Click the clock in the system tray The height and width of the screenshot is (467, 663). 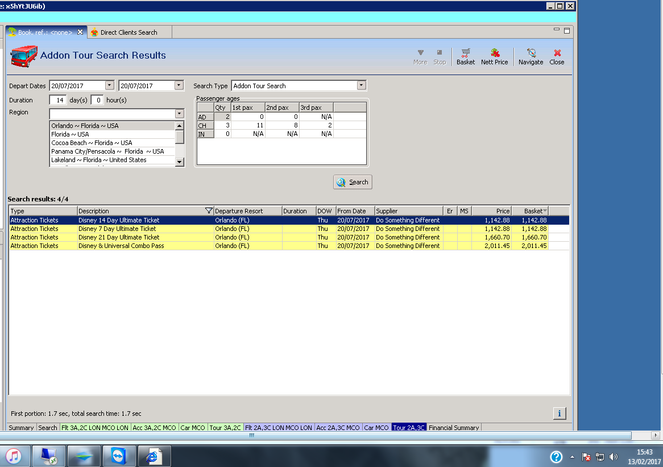(x=644, y=457)
